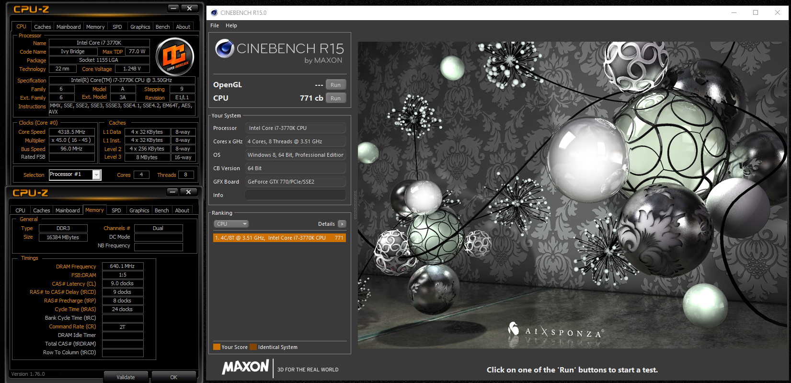Minimize the top CPU-Z window
The image size is (791, 383).
[173, 8]
